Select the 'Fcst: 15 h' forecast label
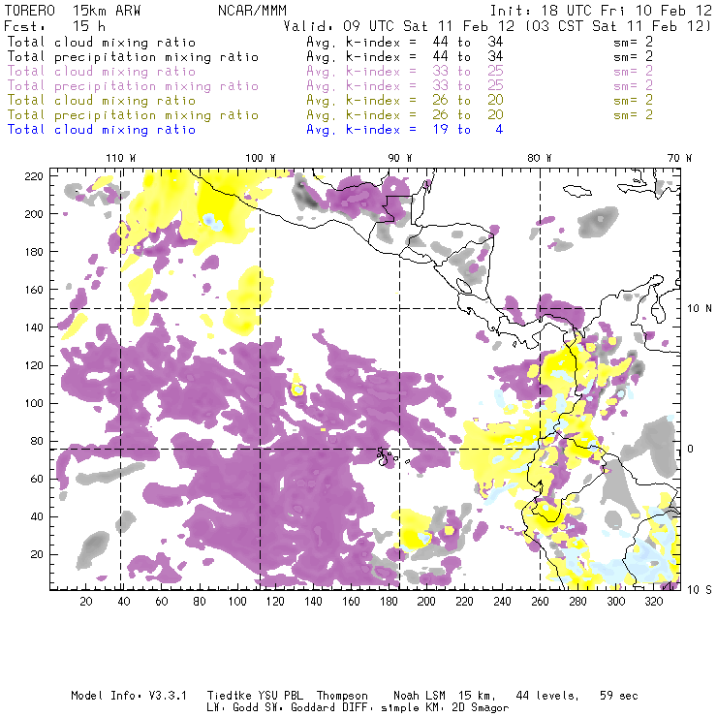 [55, 26]
